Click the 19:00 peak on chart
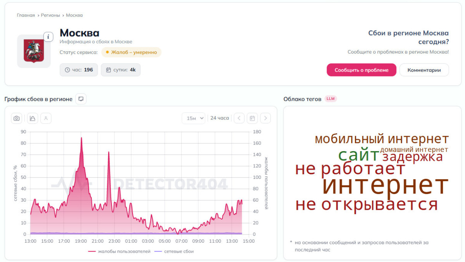465x262 pixels. click(81, 138)
